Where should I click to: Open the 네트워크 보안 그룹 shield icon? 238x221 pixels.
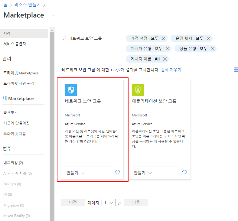[71, 90]
